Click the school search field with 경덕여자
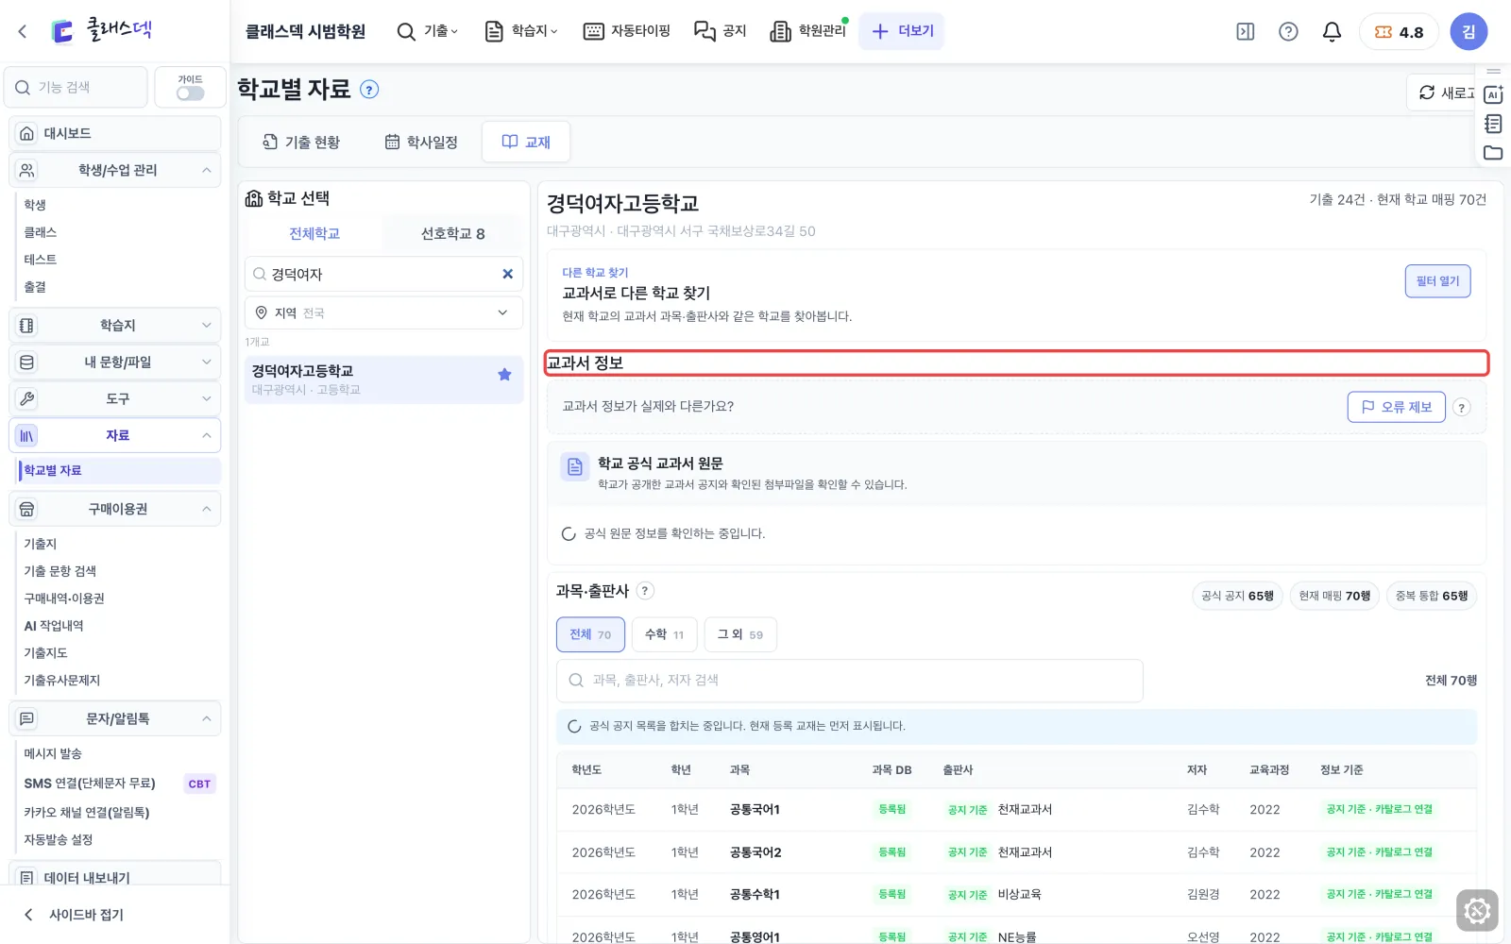 (383, 274)
